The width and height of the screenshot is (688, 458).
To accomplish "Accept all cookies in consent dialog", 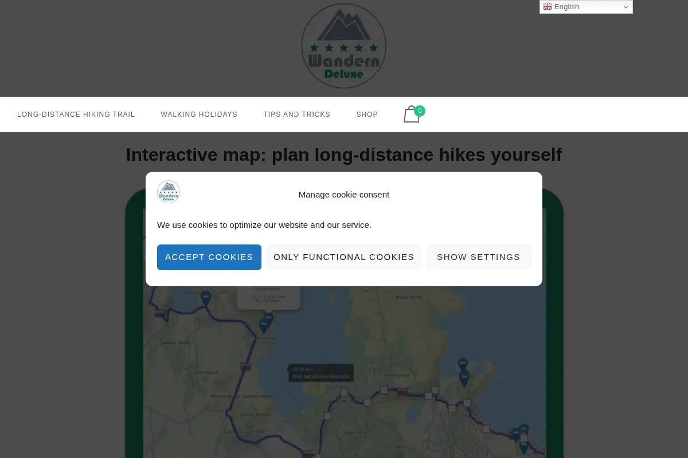I will click(x=209, y=257).
